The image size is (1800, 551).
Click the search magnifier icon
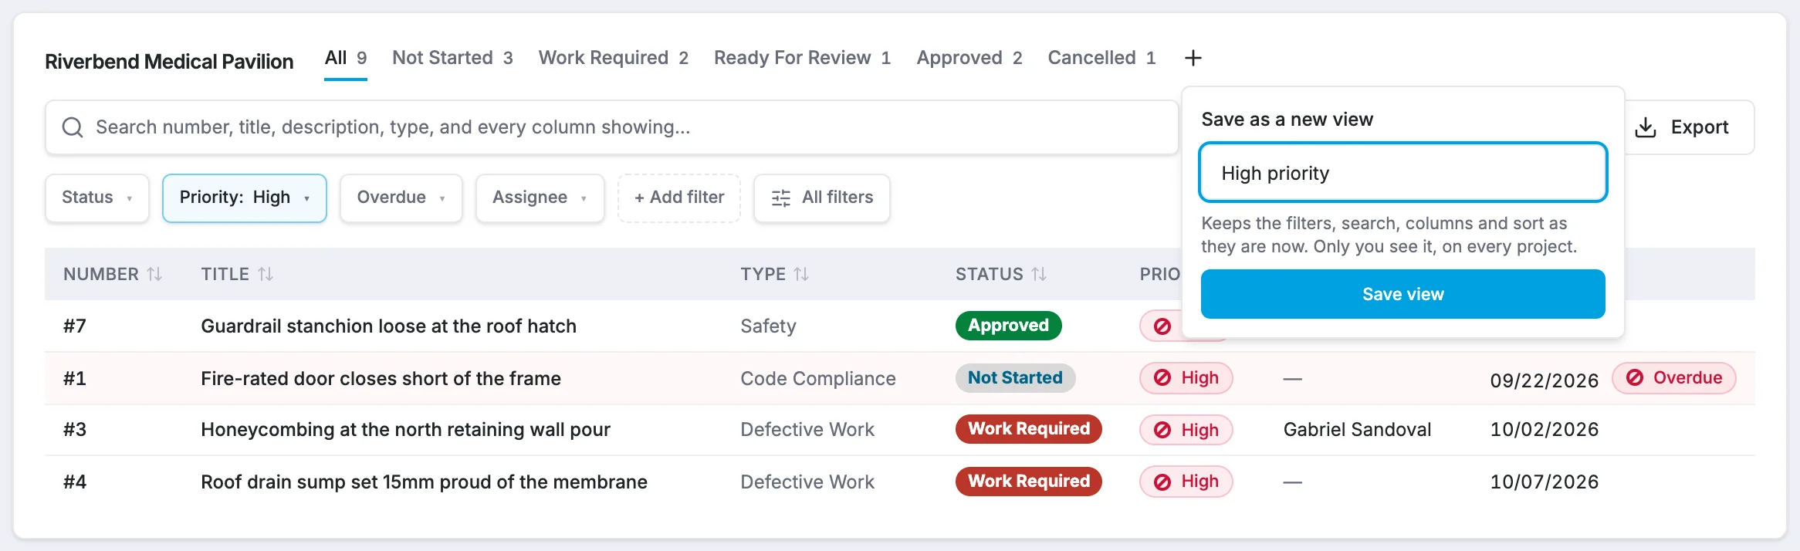73,127
